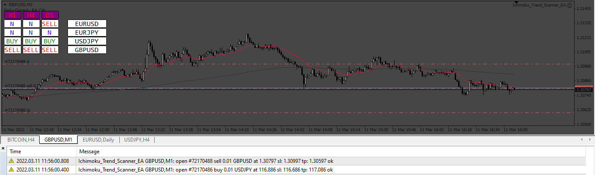The image size is (595, 175).
Task: Select the GBPUSD symbol button
Action: click(x=87, y=50)
